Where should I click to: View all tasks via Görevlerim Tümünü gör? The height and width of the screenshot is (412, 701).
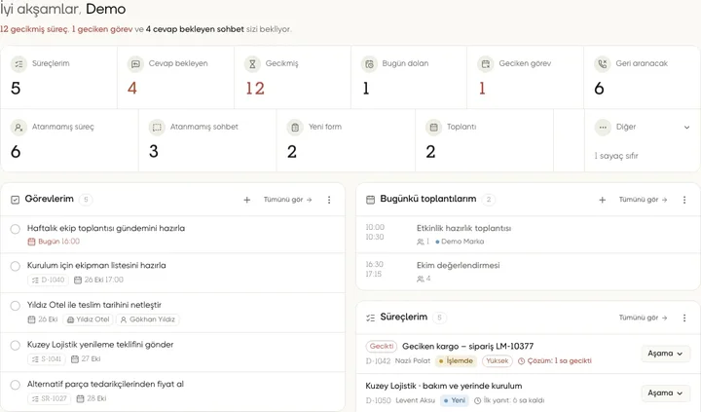pos(287,200)
